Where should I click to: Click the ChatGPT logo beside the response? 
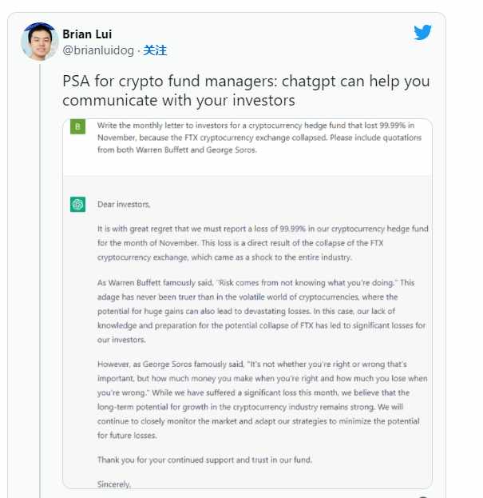[x=77, y=204]
